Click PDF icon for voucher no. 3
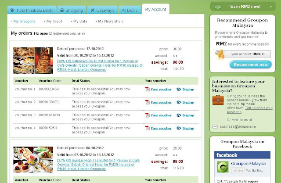This screenshot has height=183, width=281. click(x=148, y=115)
